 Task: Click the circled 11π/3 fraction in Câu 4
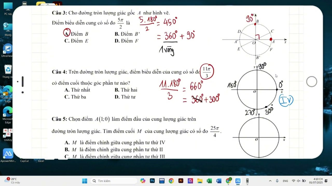[x=207, y=72]
